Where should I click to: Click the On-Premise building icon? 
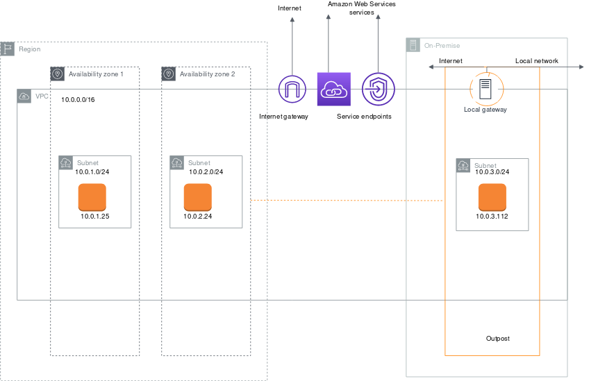tap(413, 45)
